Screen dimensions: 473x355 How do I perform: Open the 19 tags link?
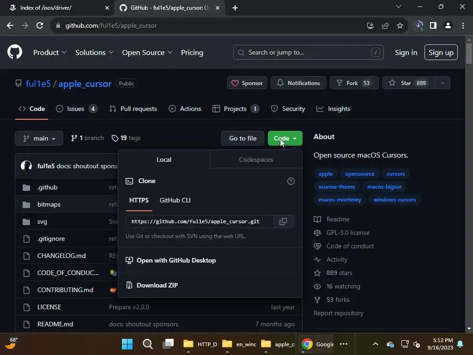point(126,138)
